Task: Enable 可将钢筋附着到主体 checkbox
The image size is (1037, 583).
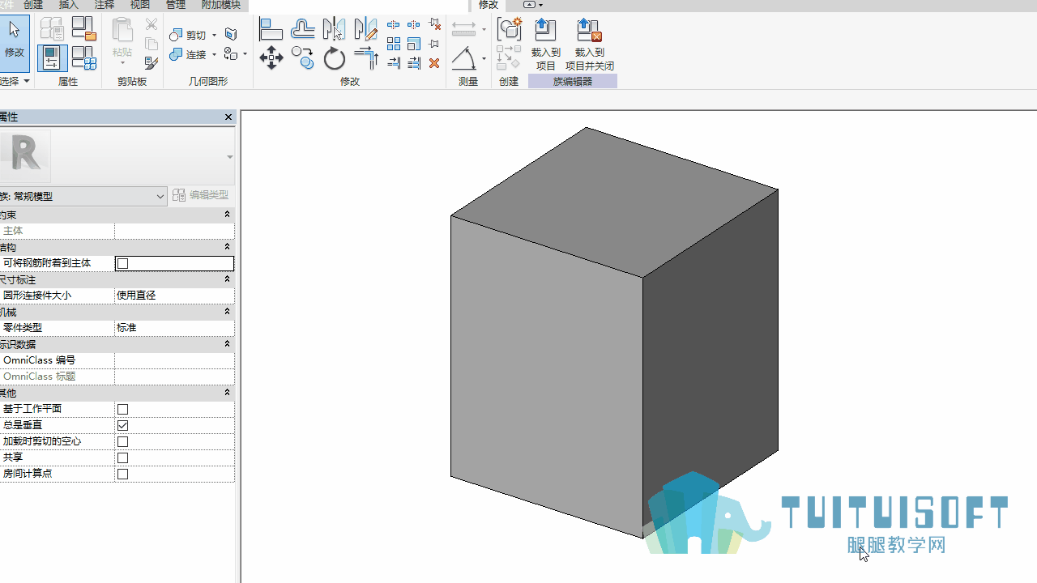Action: coord(123,263)
